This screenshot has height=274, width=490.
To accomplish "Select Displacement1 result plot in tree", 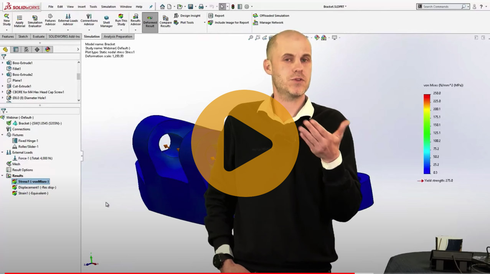I will click(x=37, y=187).
